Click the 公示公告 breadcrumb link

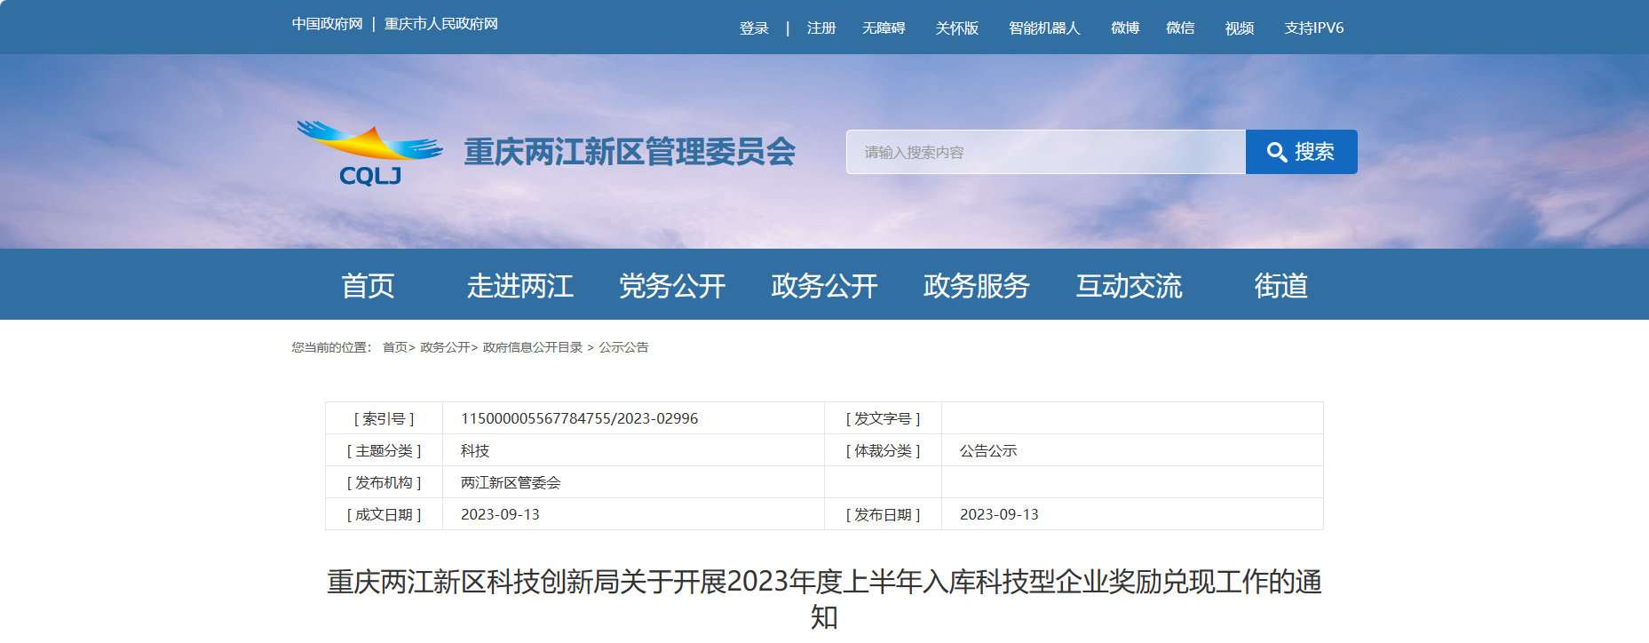click(x=623, y=347)
